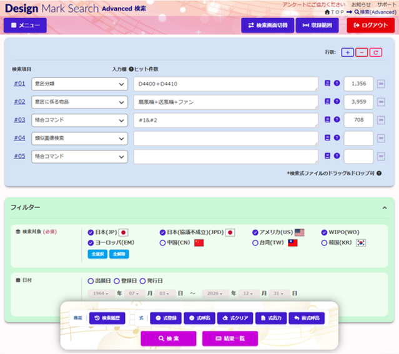Image resolution: width=399 pixels, height=354 pixels.
Task: Click the D4400+D4410 input field
Action: tap(226, 84)
